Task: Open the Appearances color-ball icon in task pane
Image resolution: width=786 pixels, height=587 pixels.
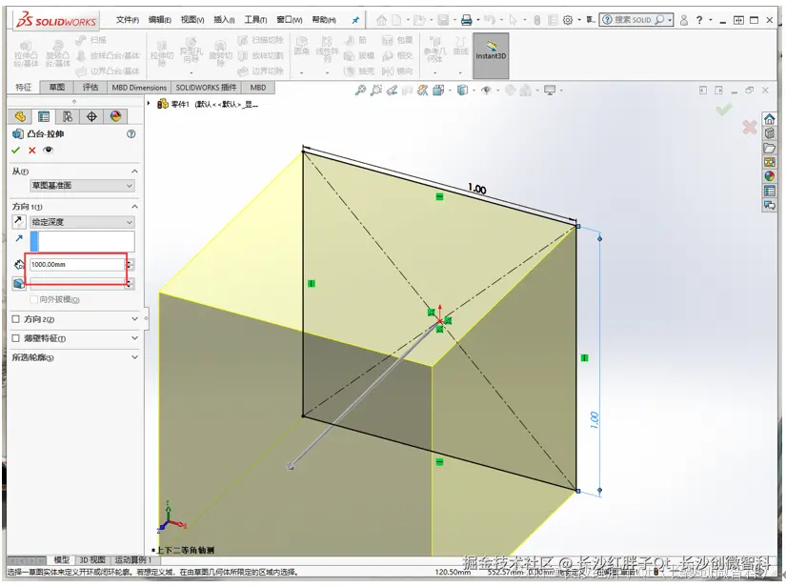Action: tap(770, 176)
